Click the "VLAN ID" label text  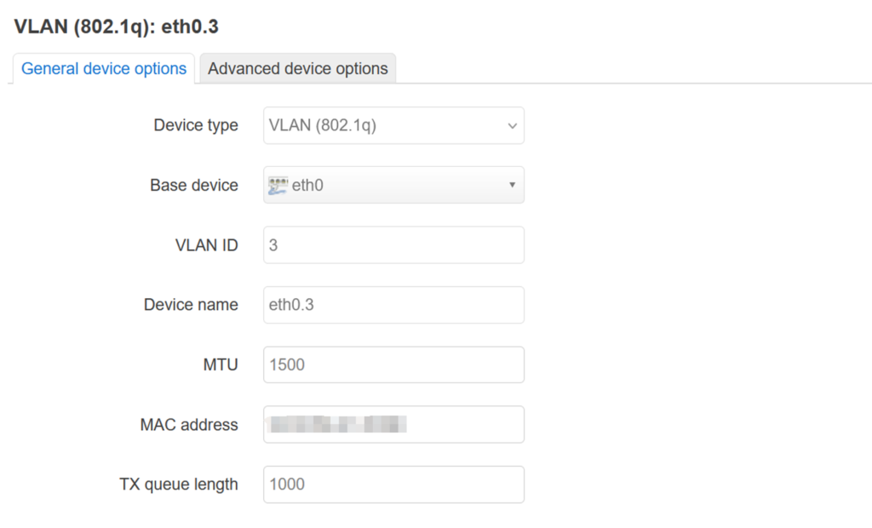205,245
